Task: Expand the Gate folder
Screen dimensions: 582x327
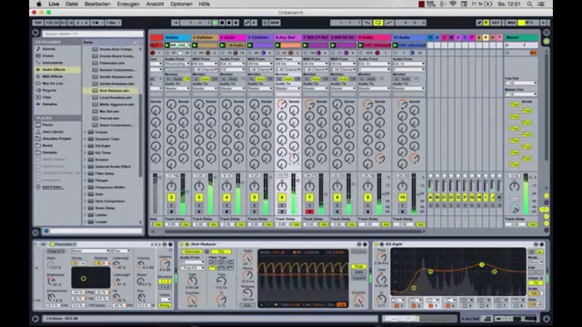Action: click(85, 194)
